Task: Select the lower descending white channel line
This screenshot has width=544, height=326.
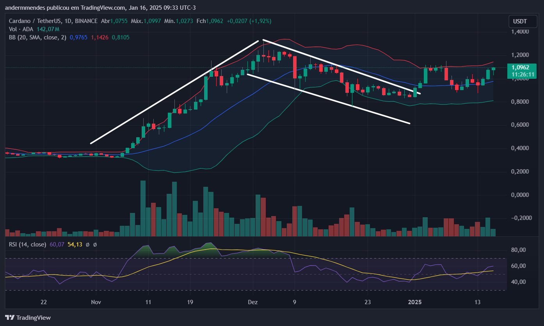Action: tap(329, 99)
